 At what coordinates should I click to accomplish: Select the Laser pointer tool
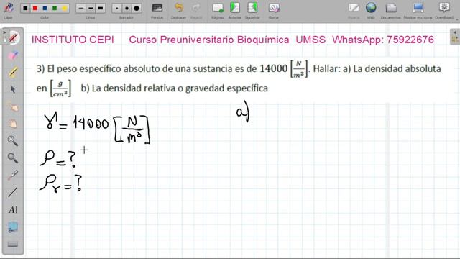click(13, 176)
